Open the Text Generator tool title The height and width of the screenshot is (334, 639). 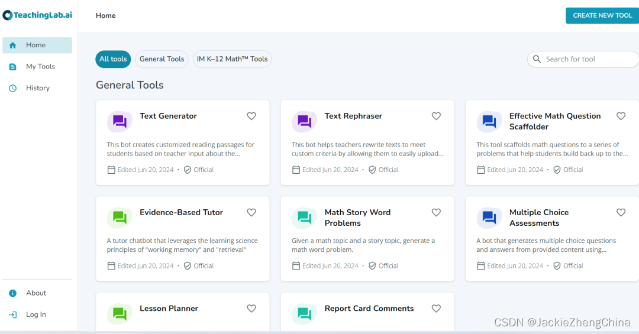click(168, 116)
